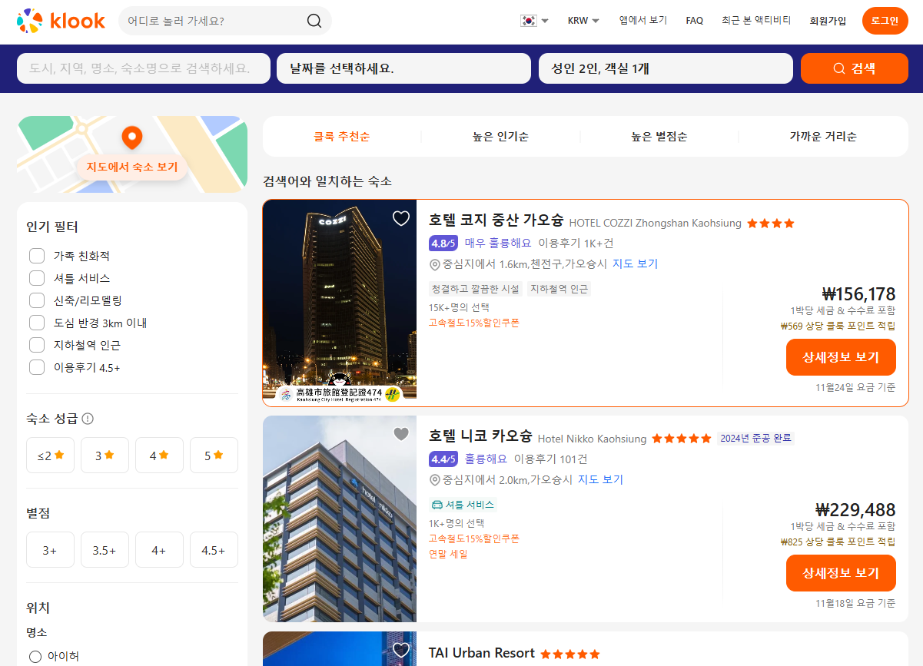Click 이용후기 1K+건 reviews text
The image size is (923, 666).
576,243
